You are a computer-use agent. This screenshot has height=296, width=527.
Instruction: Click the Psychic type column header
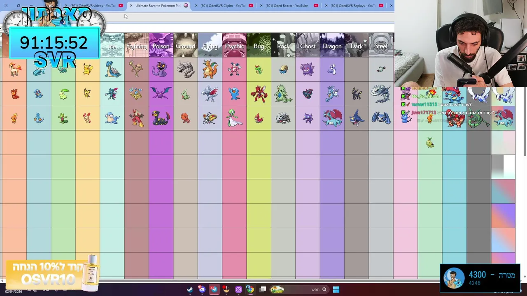tap(234, 45)
